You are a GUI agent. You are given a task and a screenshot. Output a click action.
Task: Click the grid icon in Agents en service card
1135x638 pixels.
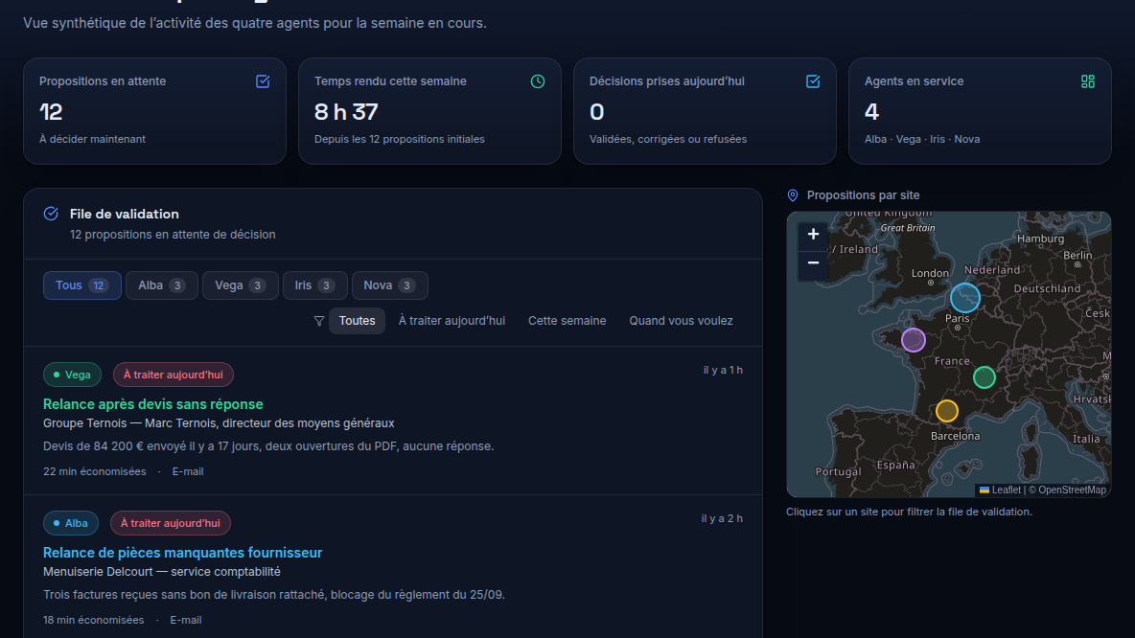pyautogui.click(x=1088, y=81)
